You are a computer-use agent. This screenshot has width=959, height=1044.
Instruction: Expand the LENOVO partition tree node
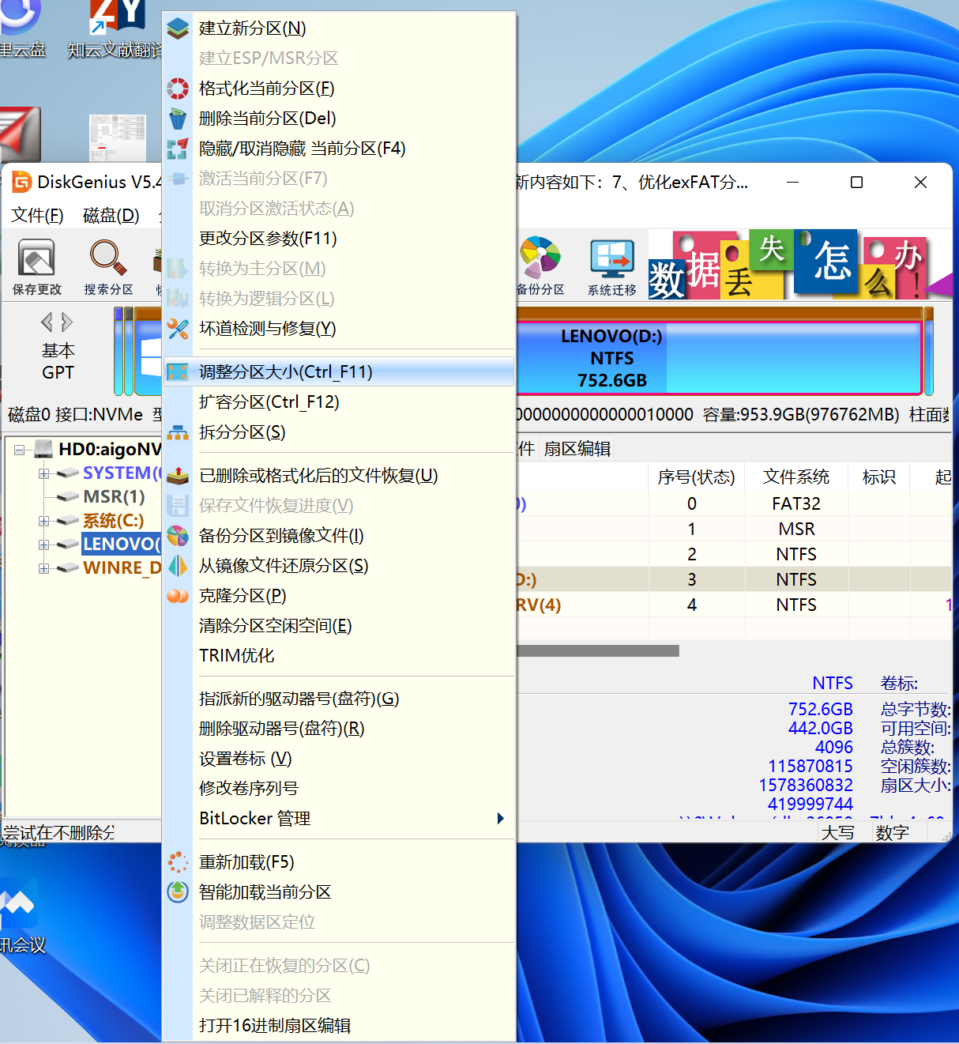44,545
